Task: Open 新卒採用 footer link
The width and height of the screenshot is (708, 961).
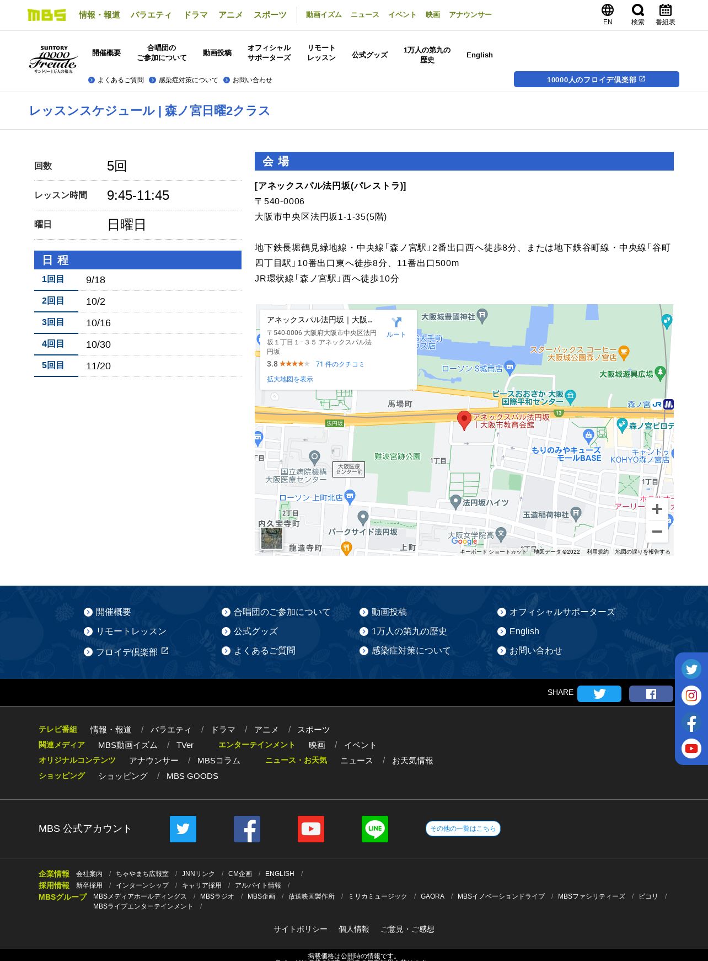Action: pyautogui.click(x=89, y=885)
